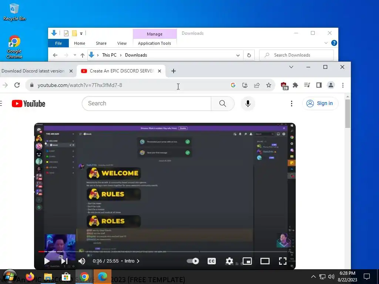This screenshot has width=379, height=284.
Task: Toggle the autoplay switch
Action: click(x=193, y=261)
